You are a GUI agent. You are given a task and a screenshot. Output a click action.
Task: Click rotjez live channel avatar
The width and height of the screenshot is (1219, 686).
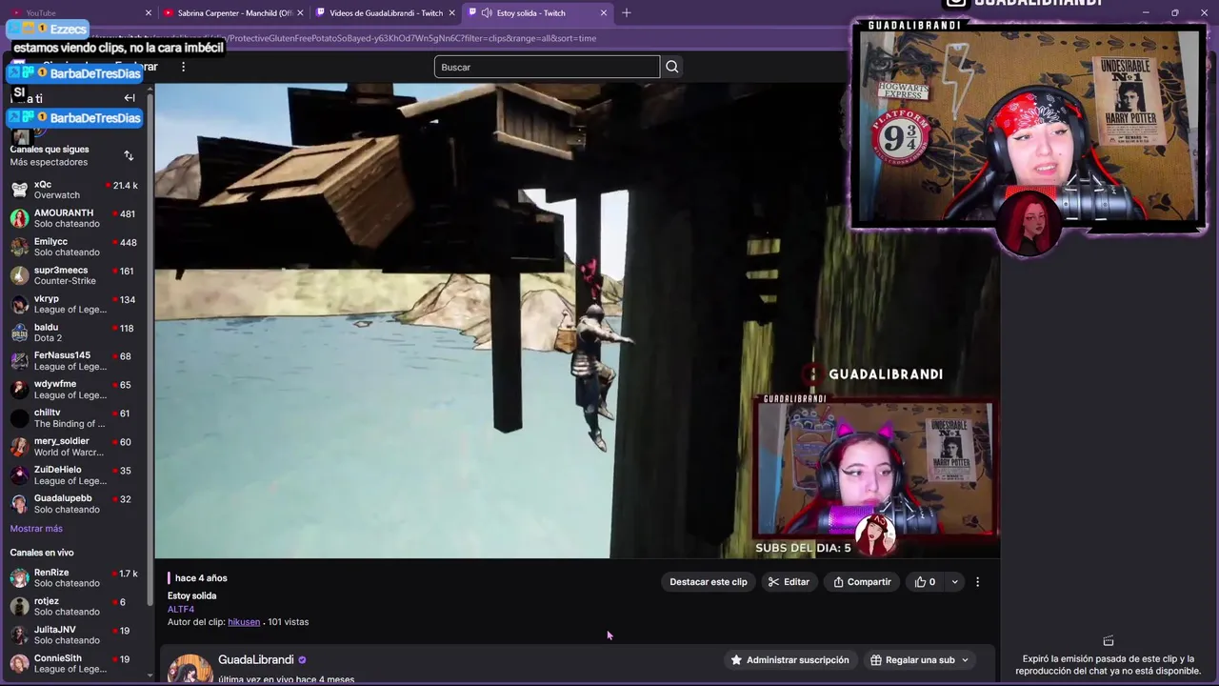[19, 607]
